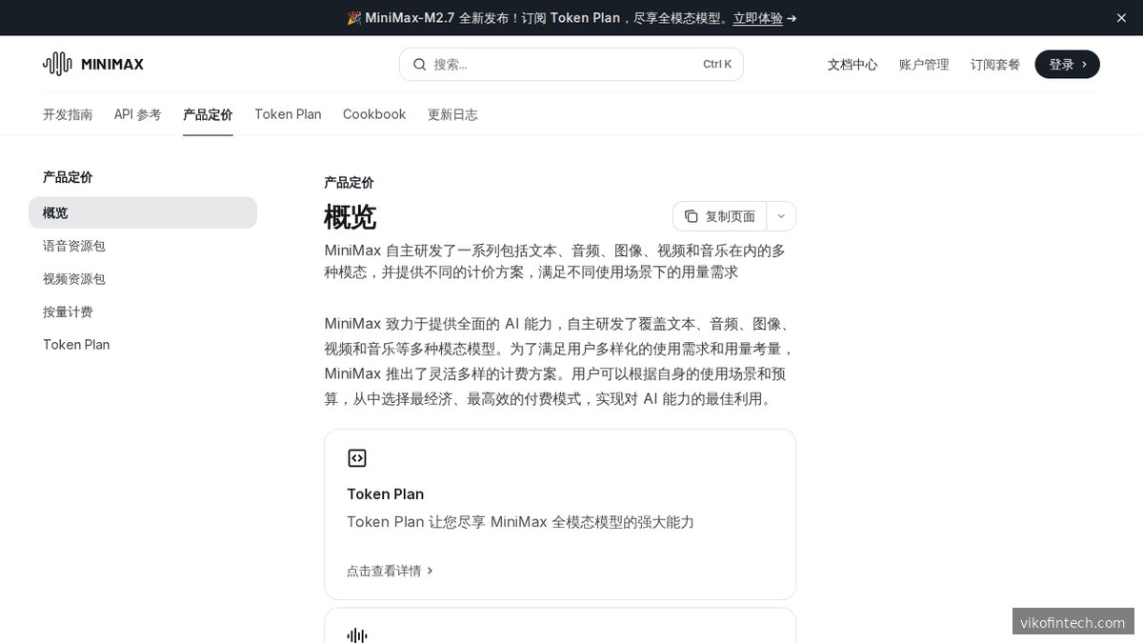The width and height of the screenshot is (1143, 643).
Task: Dismiss the announcement banner
Action: (x=1121, y=18)
